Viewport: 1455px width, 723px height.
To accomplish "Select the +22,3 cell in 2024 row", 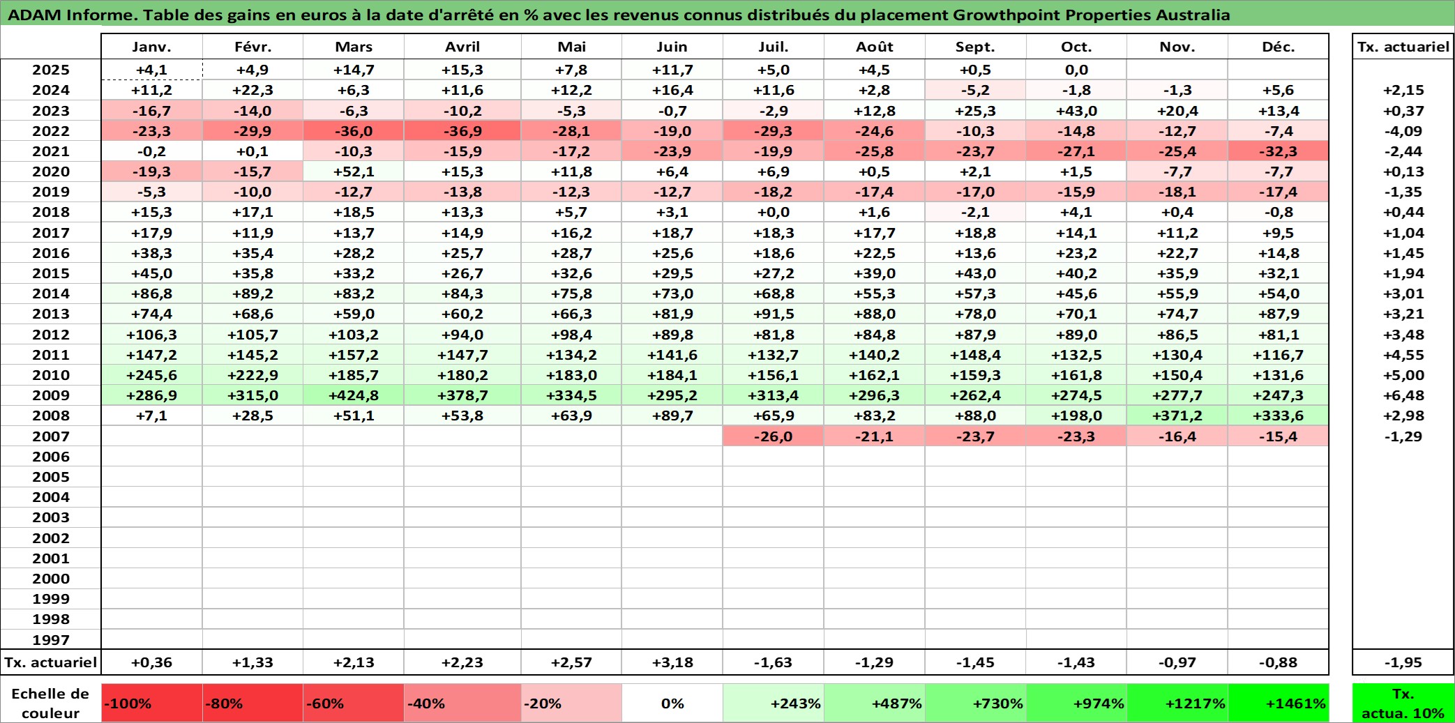I will click(x=252, y=90).
